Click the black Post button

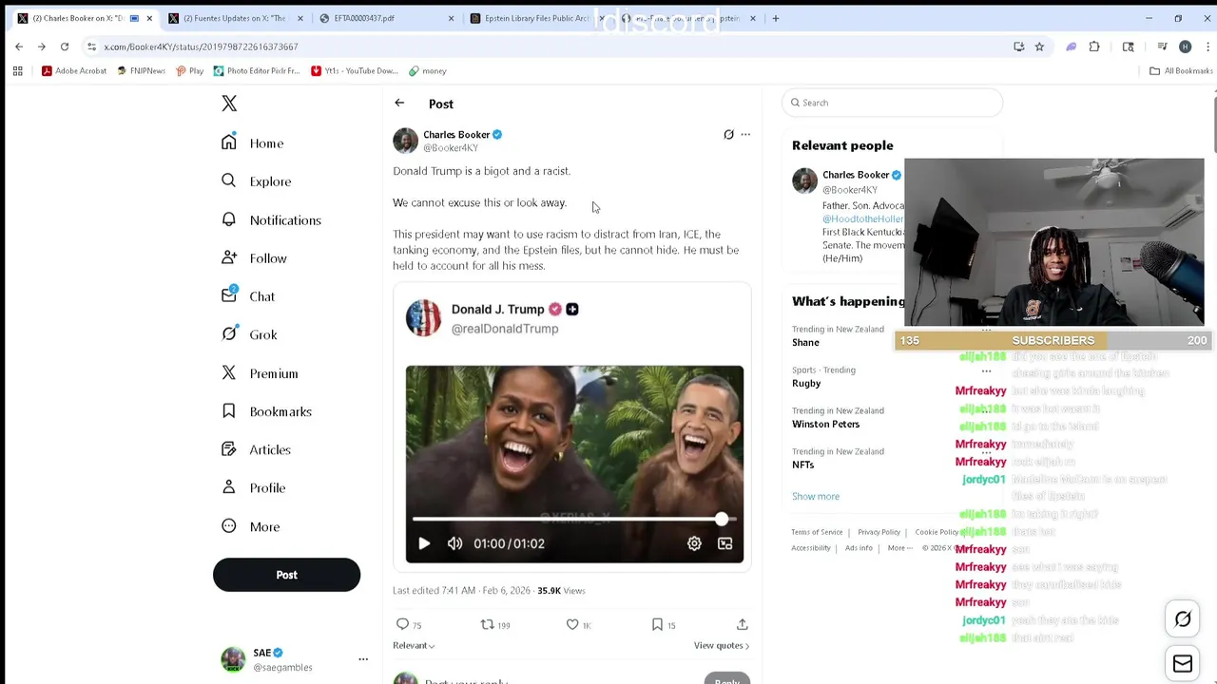pos(286,575)
